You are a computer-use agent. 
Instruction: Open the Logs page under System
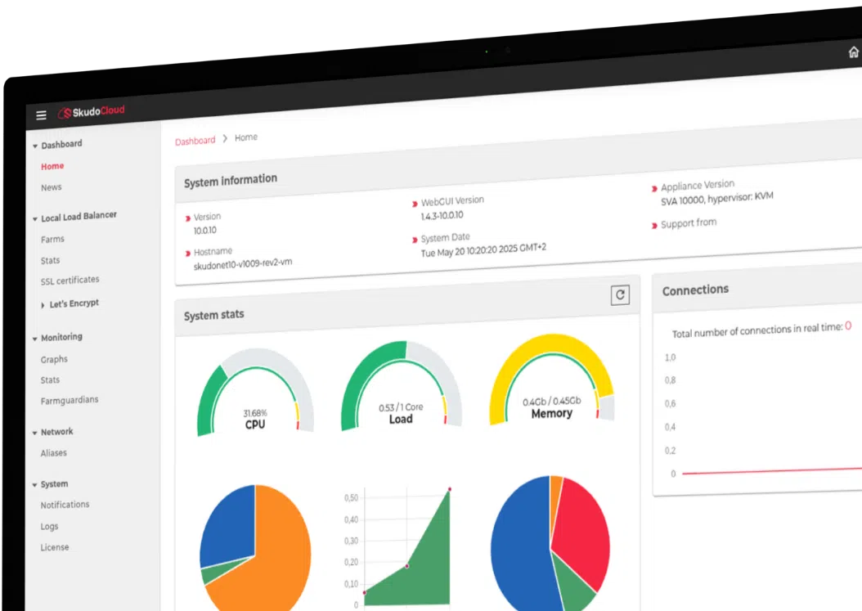50,527
